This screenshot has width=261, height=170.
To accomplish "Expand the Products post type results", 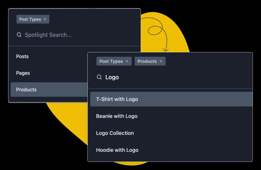I will [x=26, y=90].
